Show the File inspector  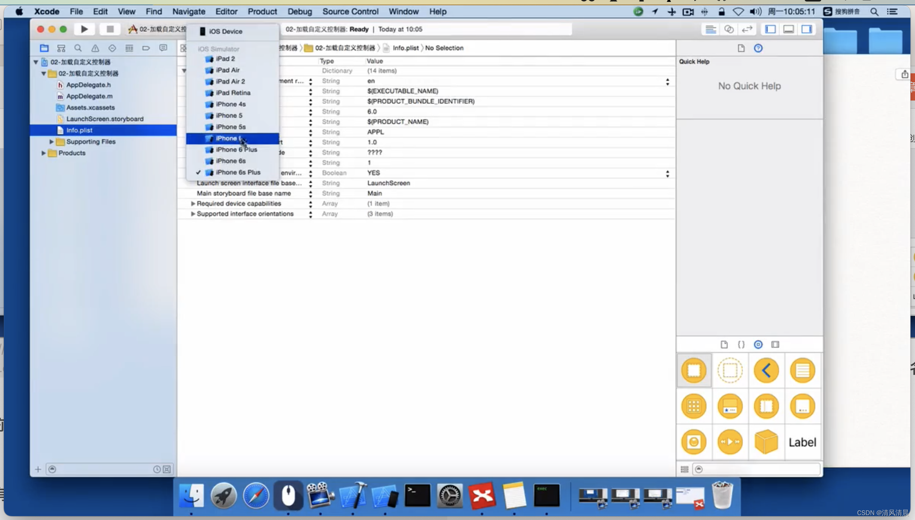click(x=741, y=48)
